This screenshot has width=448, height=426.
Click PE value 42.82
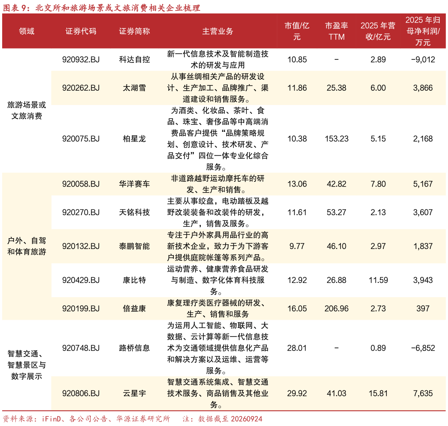tap(337, 184)
